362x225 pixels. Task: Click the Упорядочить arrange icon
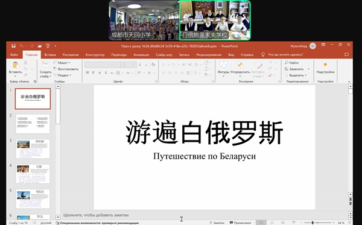[240, 65]
